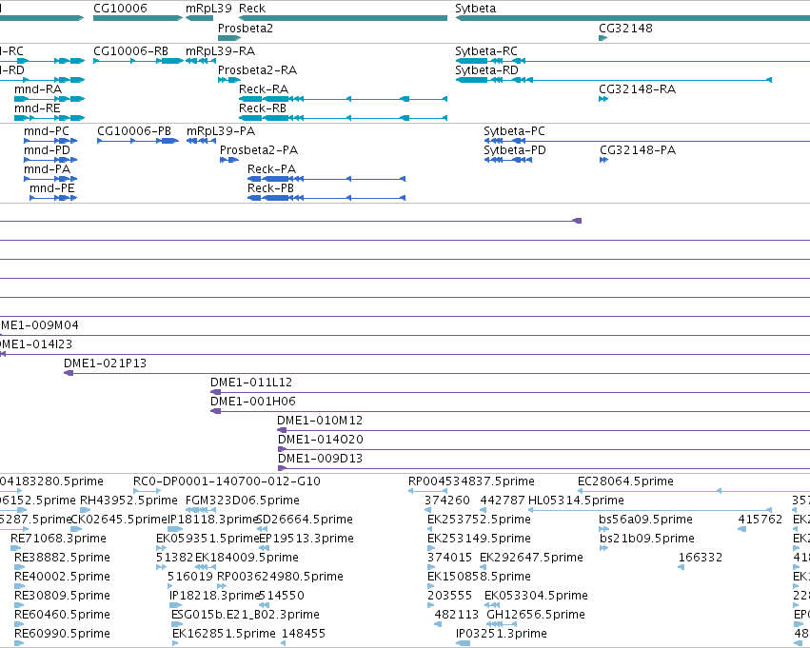Select the GH12656.5prime EST feature
Image resolution: width=810 pixels, height=648 pixels.
pyautogui.click(x=502, y=624)
